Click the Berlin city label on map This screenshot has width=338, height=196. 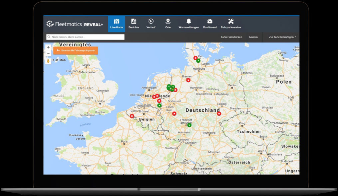point(232,85)
